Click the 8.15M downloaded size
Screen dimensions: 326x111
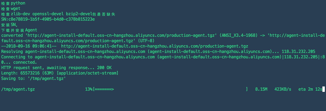point(261,89)
